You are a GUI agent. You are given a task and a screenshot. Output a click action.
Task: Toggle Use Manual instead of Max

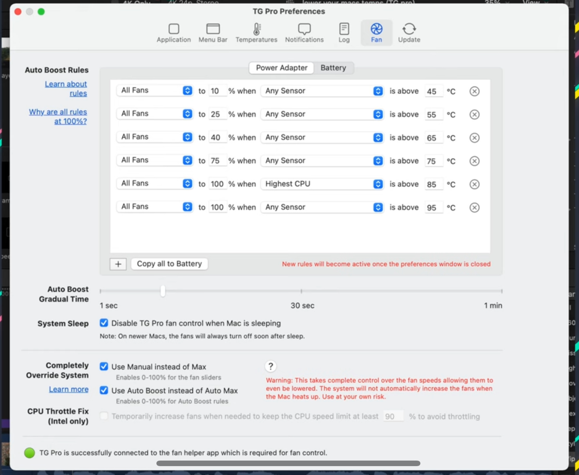point(104,366)
